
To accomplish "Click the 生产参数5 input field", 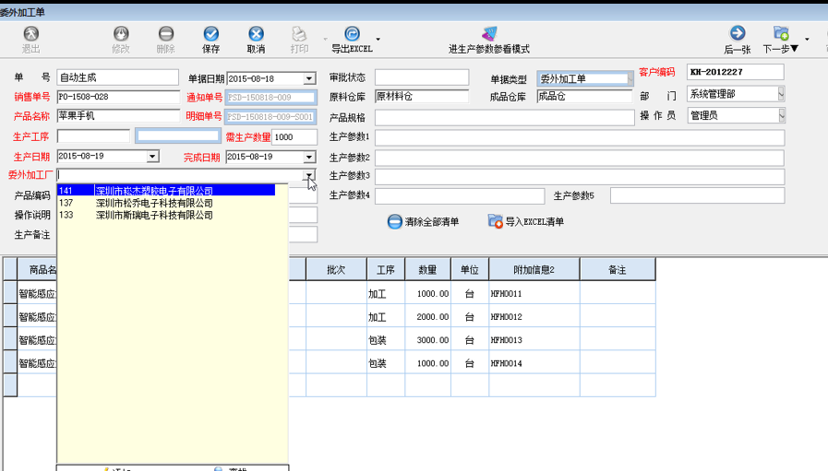I will click(698, 195).
